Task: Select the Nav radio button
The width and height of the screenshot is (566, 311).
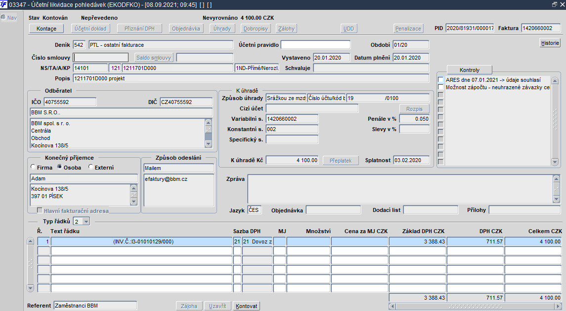Action: (x=3, y=17)
